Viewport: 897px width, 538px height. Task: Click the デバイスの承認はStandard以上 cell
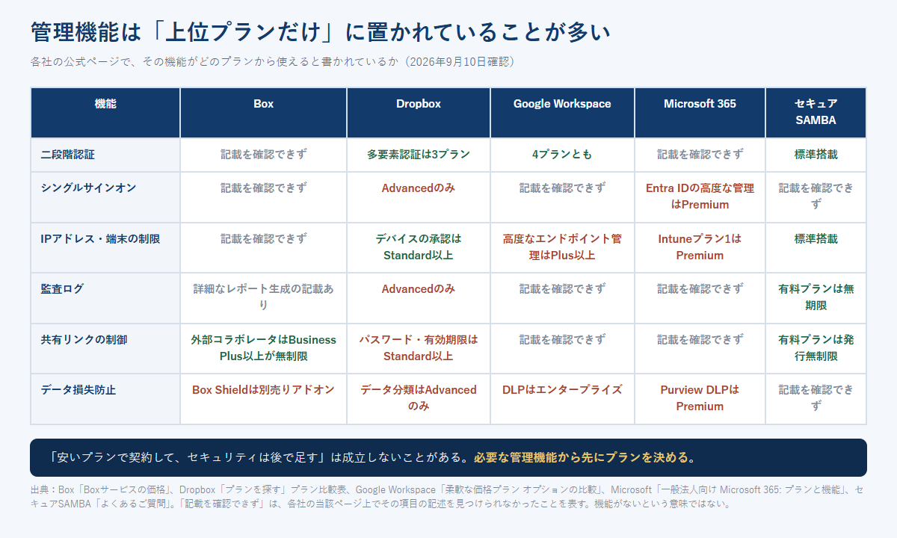tap(419, 247)
